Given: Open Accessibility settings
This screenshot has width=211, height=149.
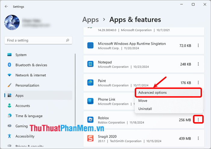Looking at the screenshot, I should (38, 136).
